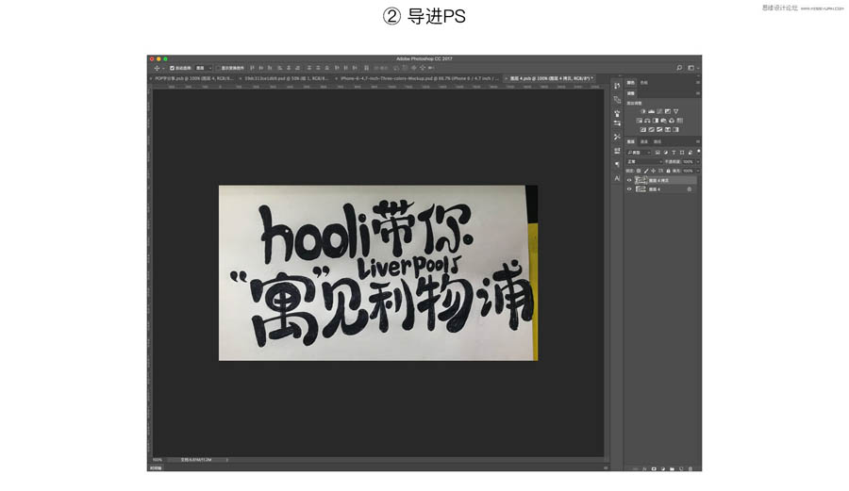The width and height of the screenshot is (849, 491).
Task: Open the Opacity dropdown arrow in Layers panel
Action: [x=698, y=162]
